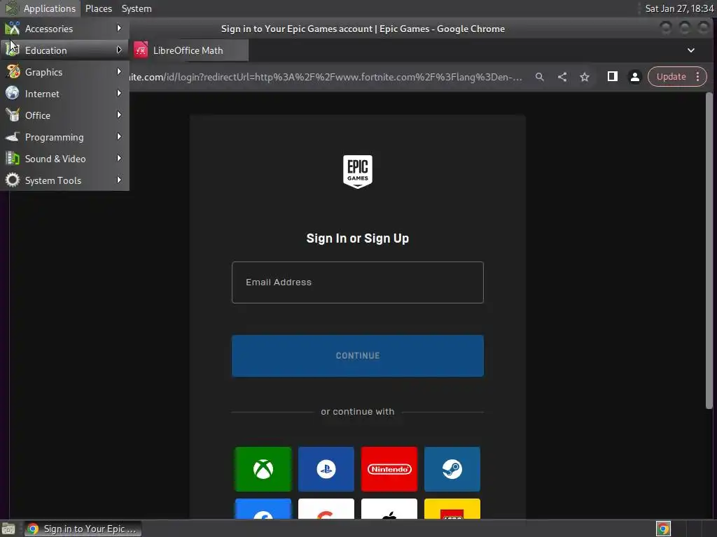717x537 pixels.
Task: Open the Chrome profile avatar icon
Action: [634, 77]
